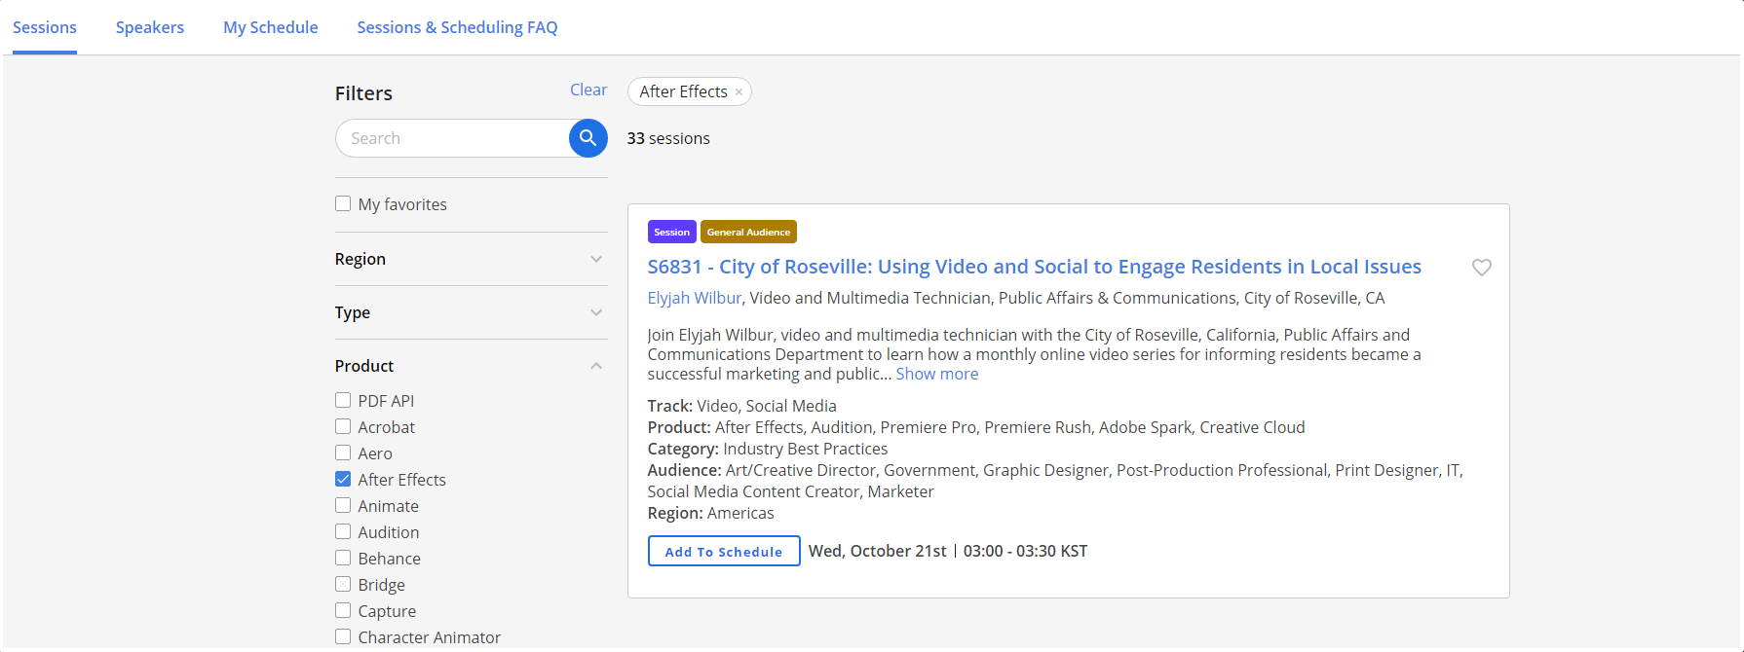The image size is (1744, 652).
Task: Tick the Character Animator checkbox
Action: pos(343,636)
